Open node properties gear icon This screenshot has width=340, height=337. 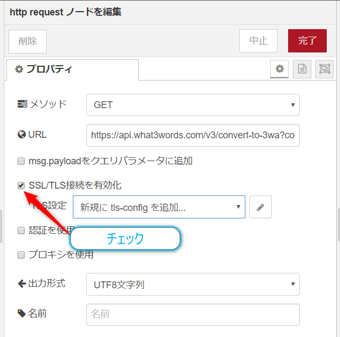pyautogui.click(x=279, y=69)
